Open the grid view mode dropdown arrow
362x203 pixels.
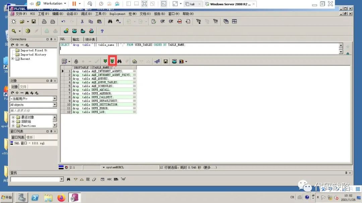[x=69, y=62]
